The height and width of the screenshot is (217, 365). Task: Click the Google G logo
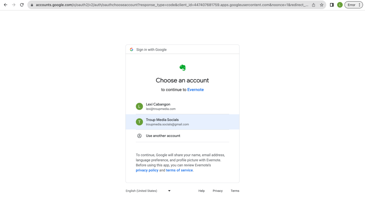pos(132,49)
